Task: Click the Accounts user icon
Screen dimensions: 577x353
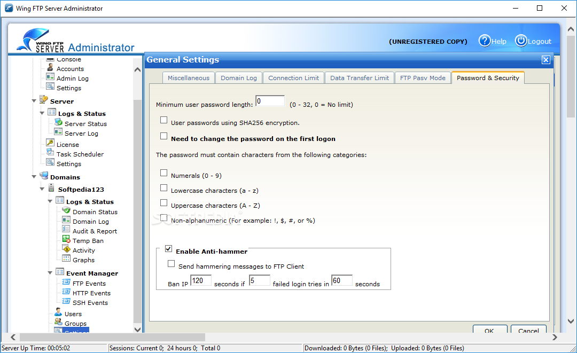Action: (x=50, y=67)
